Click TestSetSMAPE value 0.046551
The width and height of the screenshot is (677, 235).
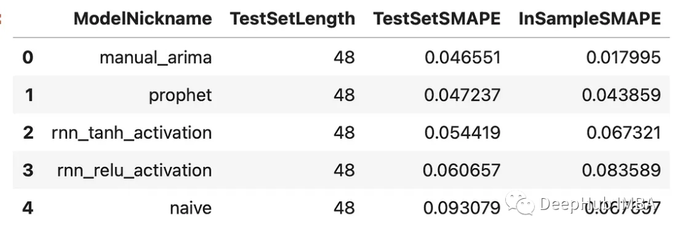pyautogui.click(x=463, y=57)
